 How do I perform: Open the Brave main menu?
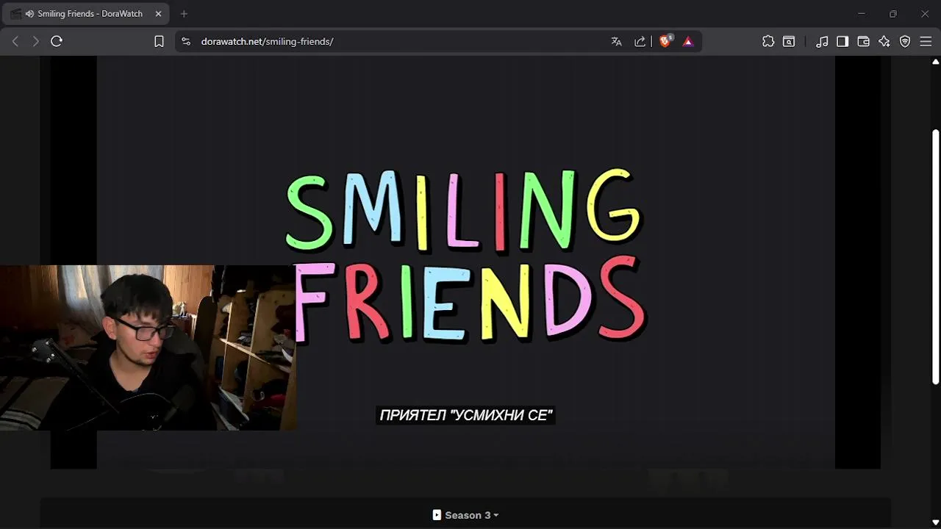pos(926,42)
